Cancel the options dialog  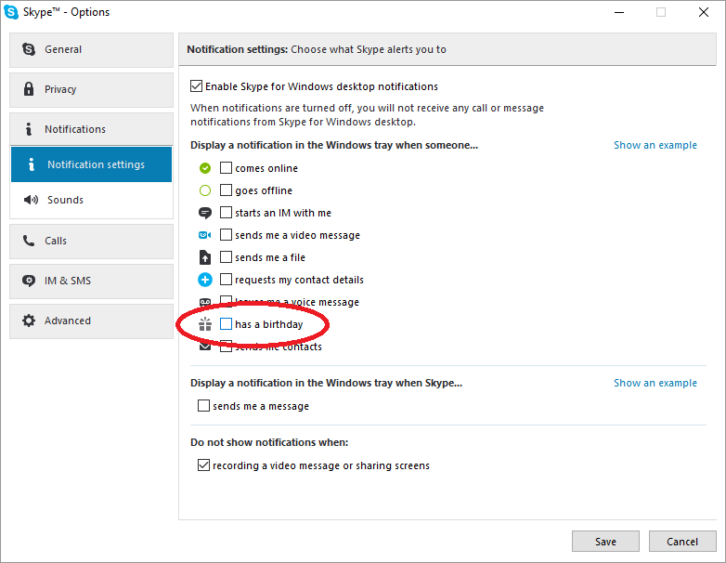pyautogui.click(x=682, y=542)
